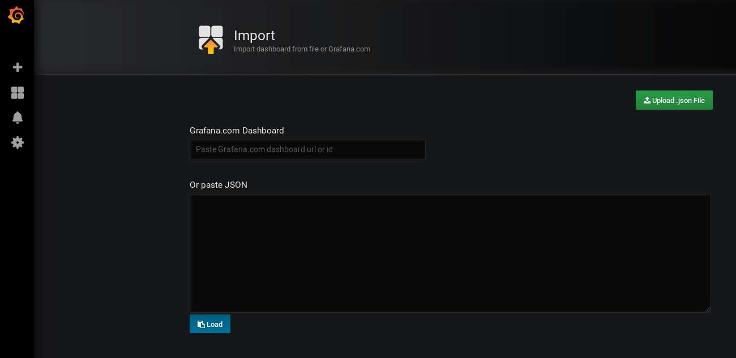Click the Load button
The image size is (736, 358).
coord(210,324)
